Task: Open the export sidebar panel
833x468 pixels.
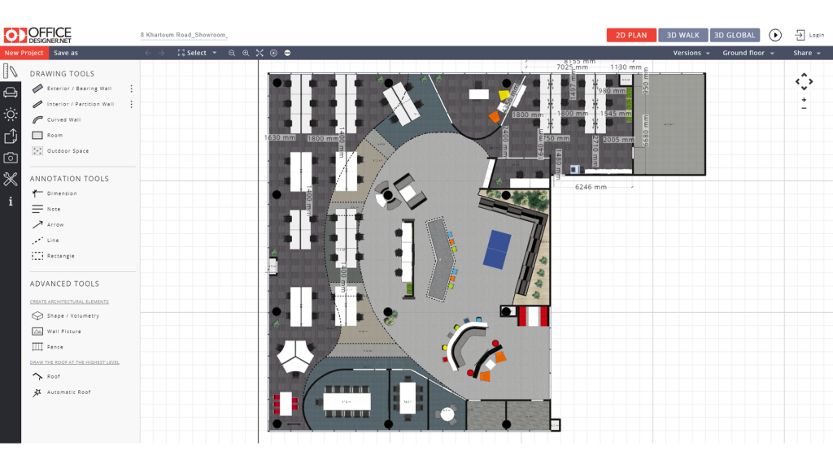Action: [10, 136]
